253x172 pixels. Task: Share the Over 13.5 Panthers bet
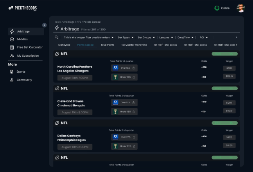pyautogui.click(x=134, y=68)
